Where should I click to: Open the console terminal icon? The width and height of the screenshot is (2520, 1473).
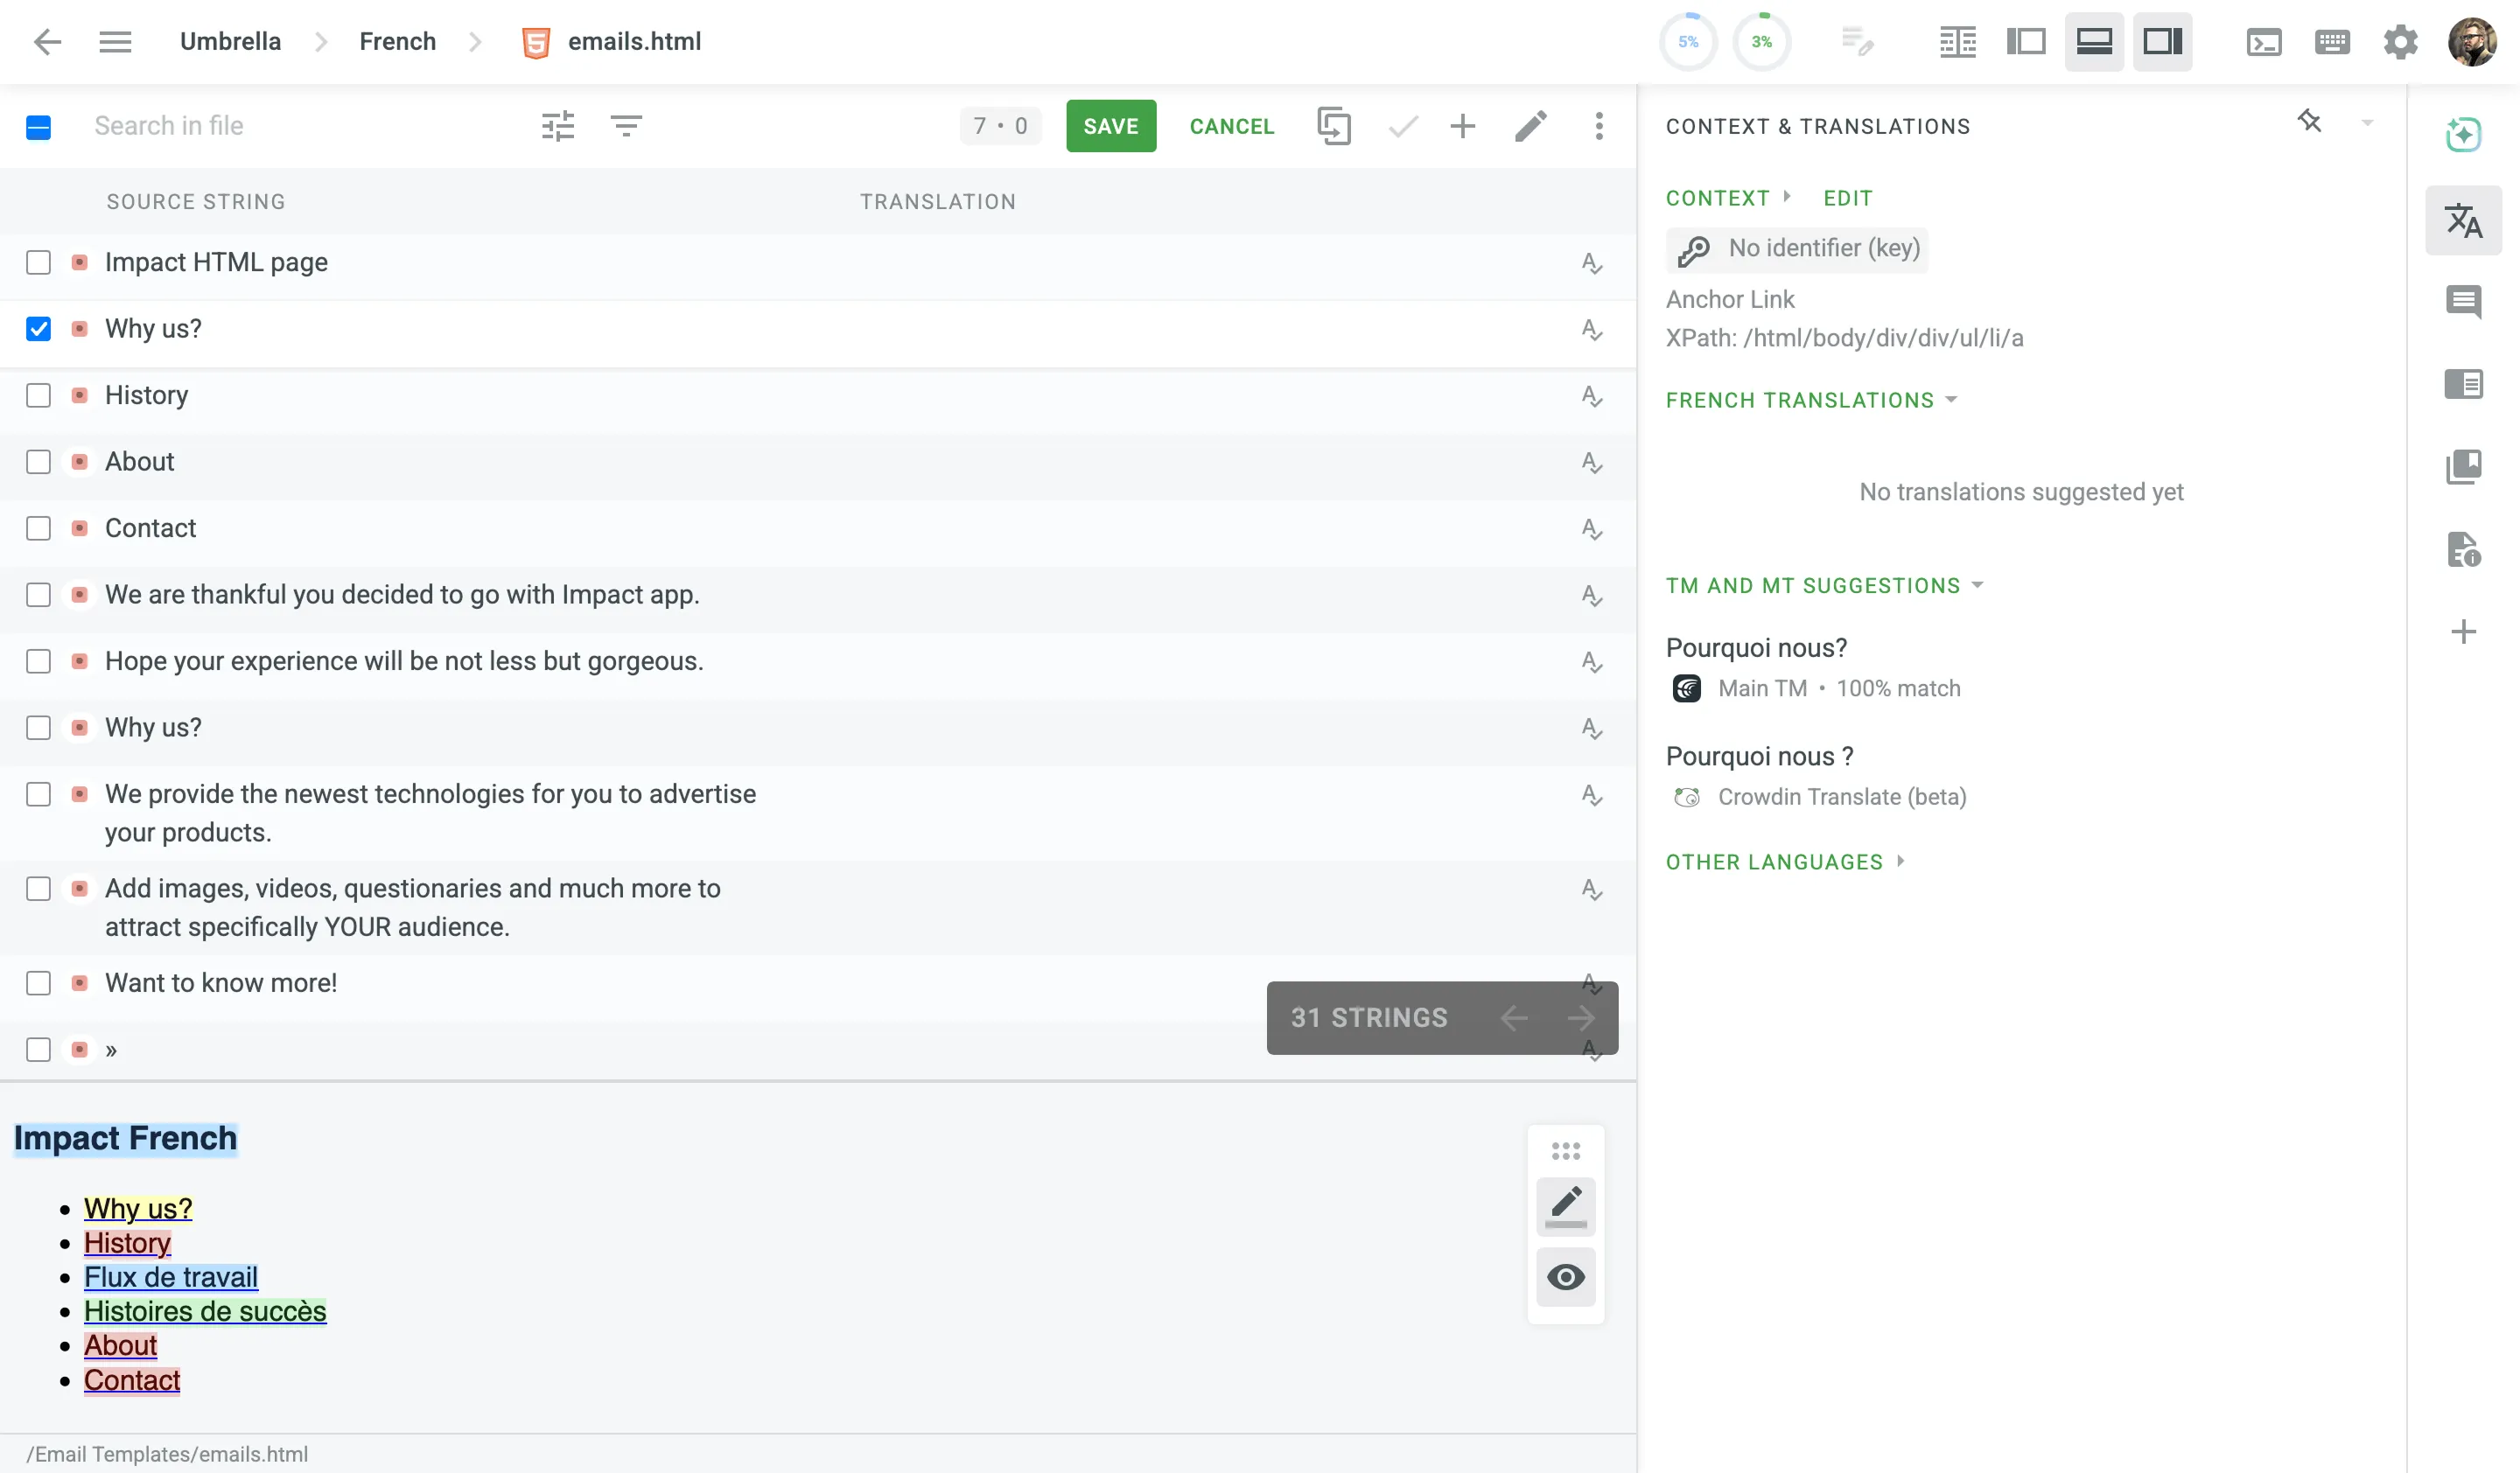coord(2264,42)
